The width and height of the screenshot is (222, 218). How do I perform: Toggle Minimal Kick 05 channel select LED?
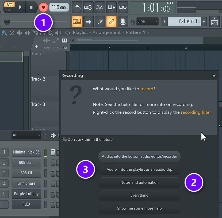[x=45, y=152]
